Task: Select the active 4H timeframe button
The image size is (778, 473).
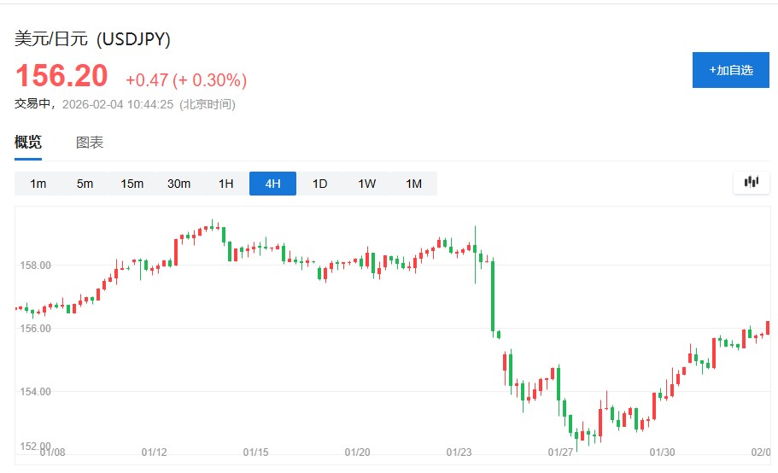Action: (x=272, y=184)
